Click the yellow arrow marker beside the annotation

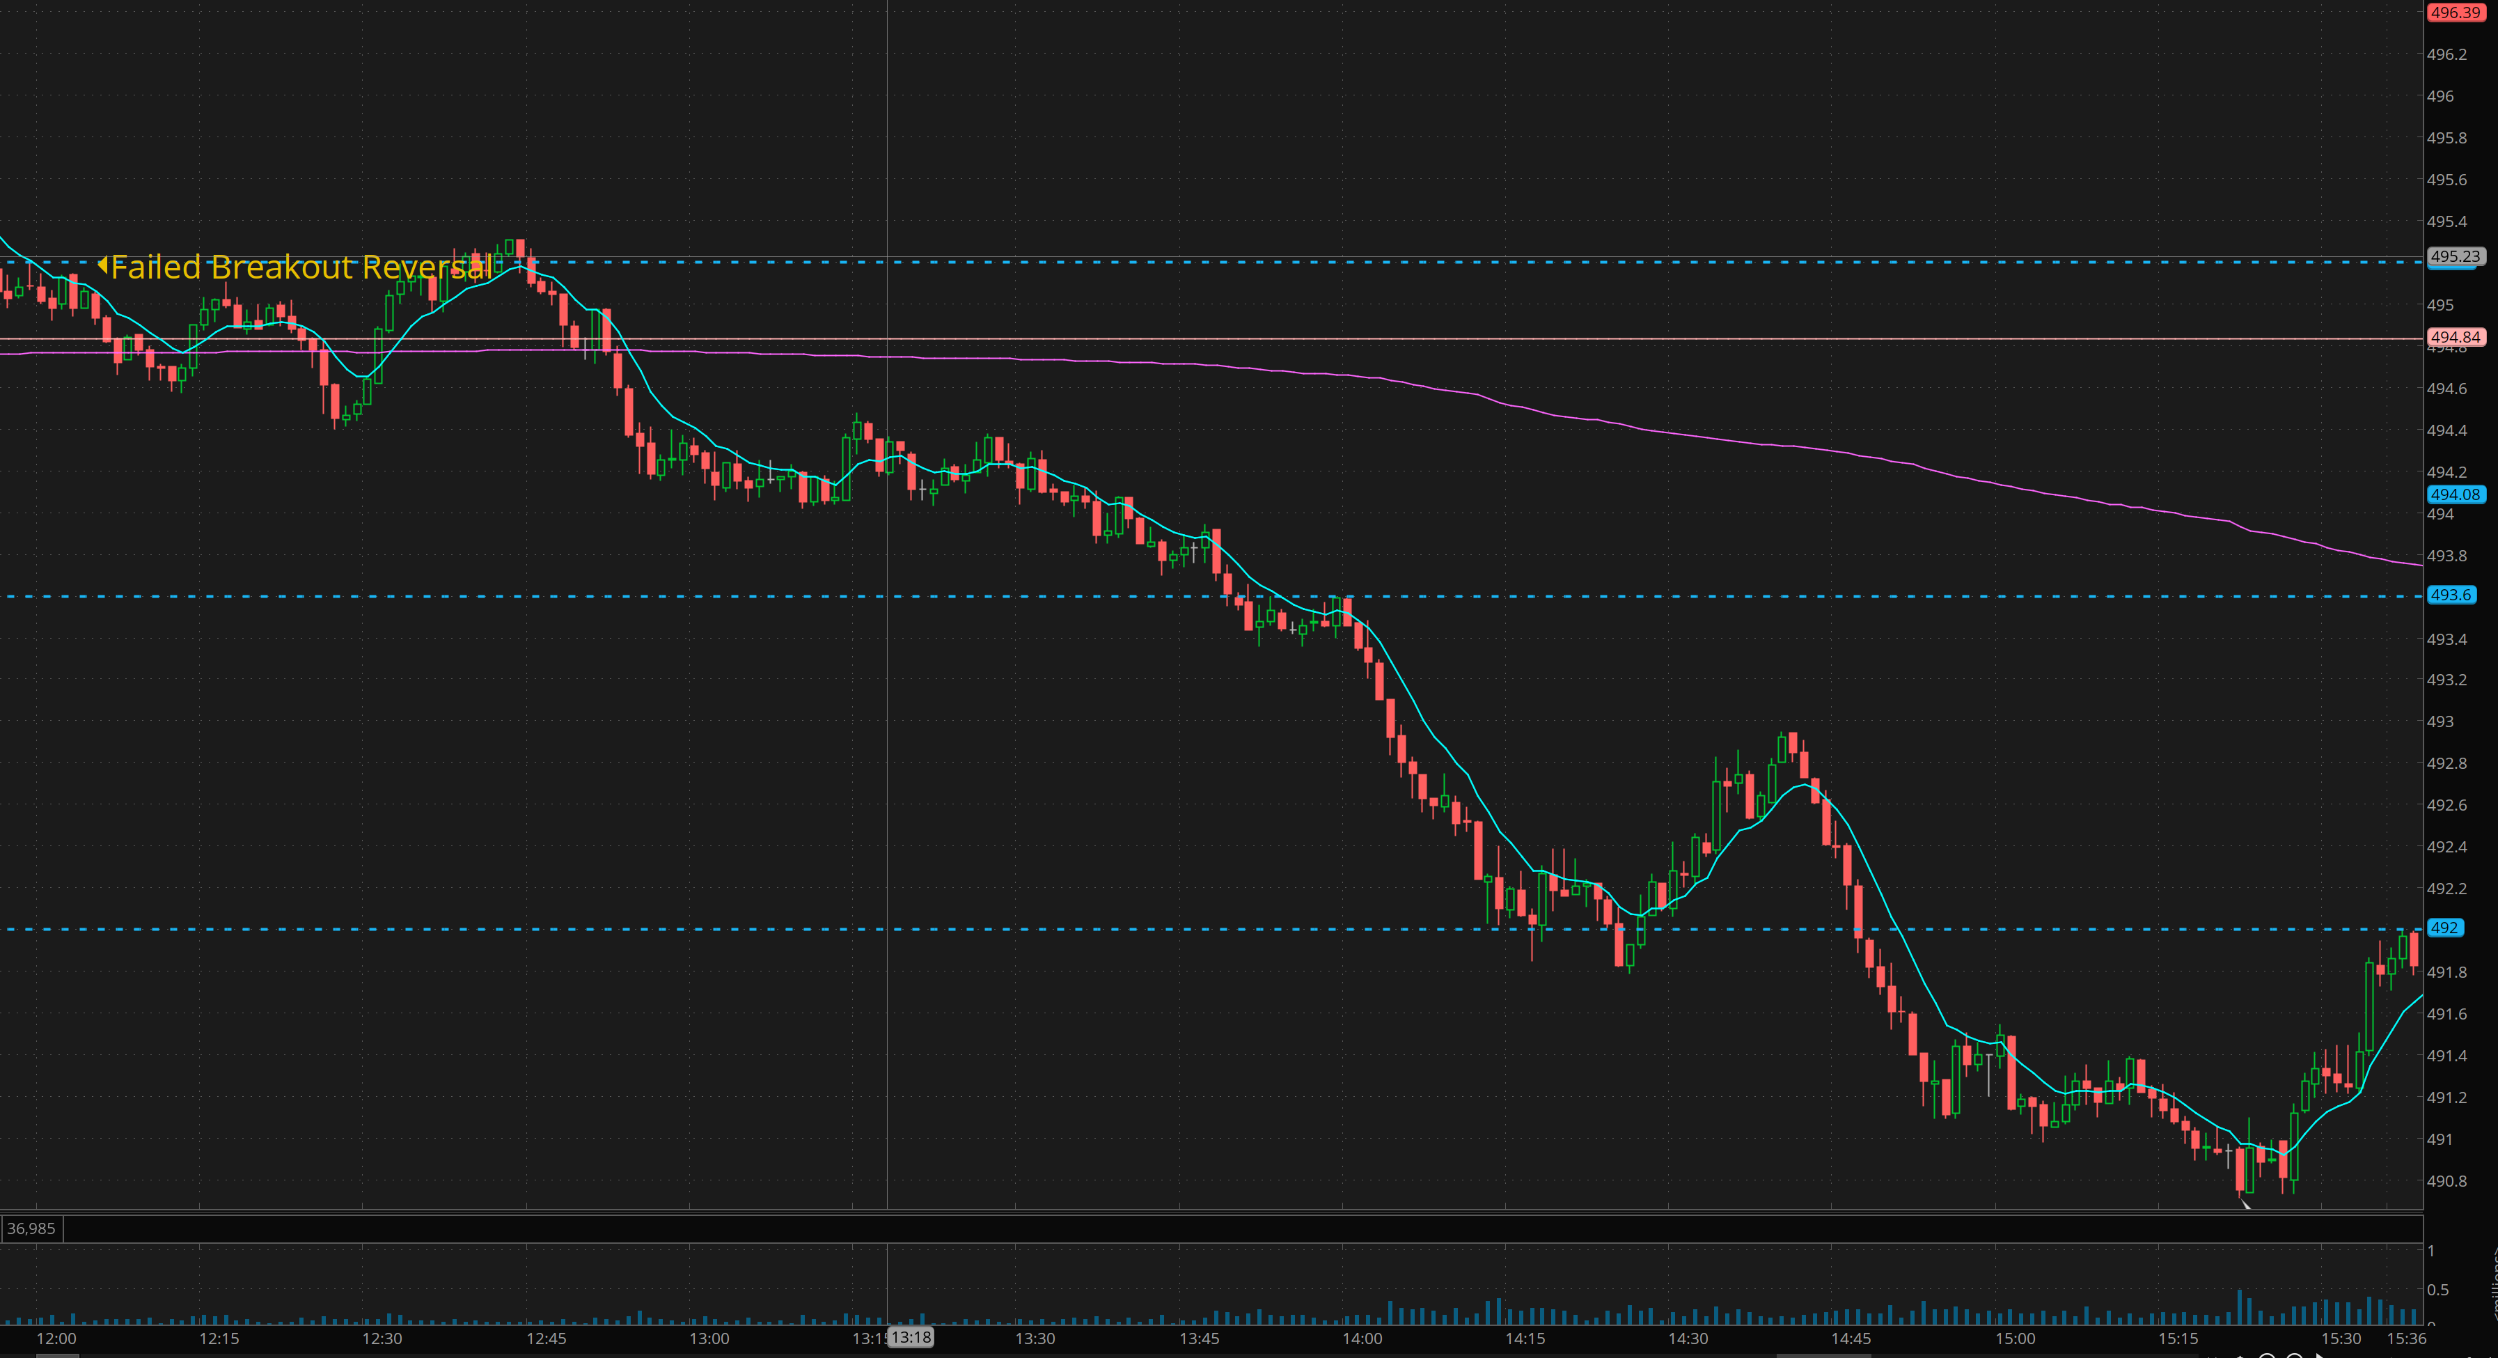(103, 265)
